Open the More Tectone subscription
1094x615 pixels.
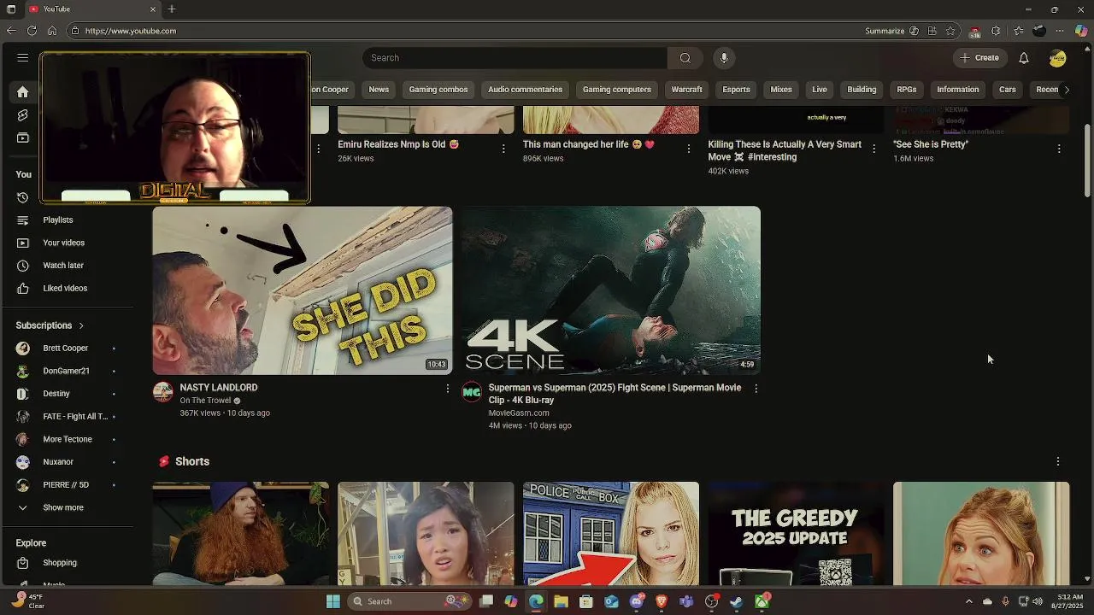coord(68,439)
